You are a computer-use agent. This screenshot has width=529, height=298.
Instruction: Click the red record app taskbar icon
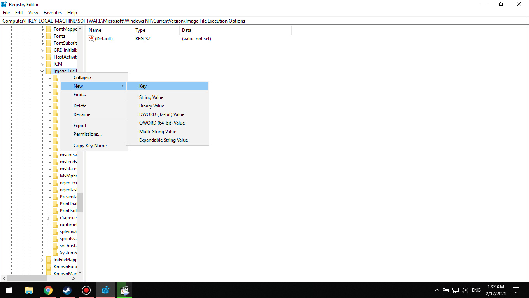(x=86, y=290)
